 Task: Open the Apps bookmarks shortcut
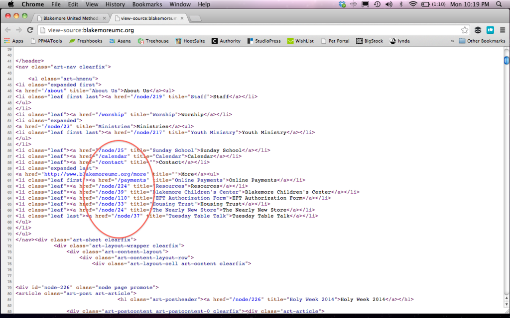point(13,41)
